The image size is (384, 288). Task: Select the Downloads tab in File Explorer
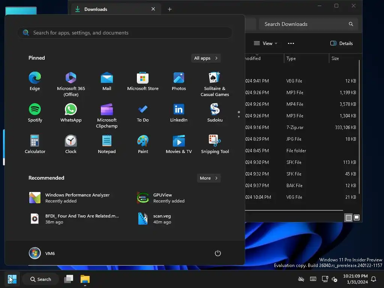[116, 9]
